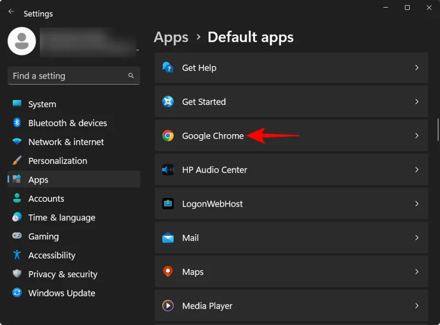Click the Network wifi icon
Image resolution: width=440 pixels, height=325 pixels.
(x=17, y=141)
